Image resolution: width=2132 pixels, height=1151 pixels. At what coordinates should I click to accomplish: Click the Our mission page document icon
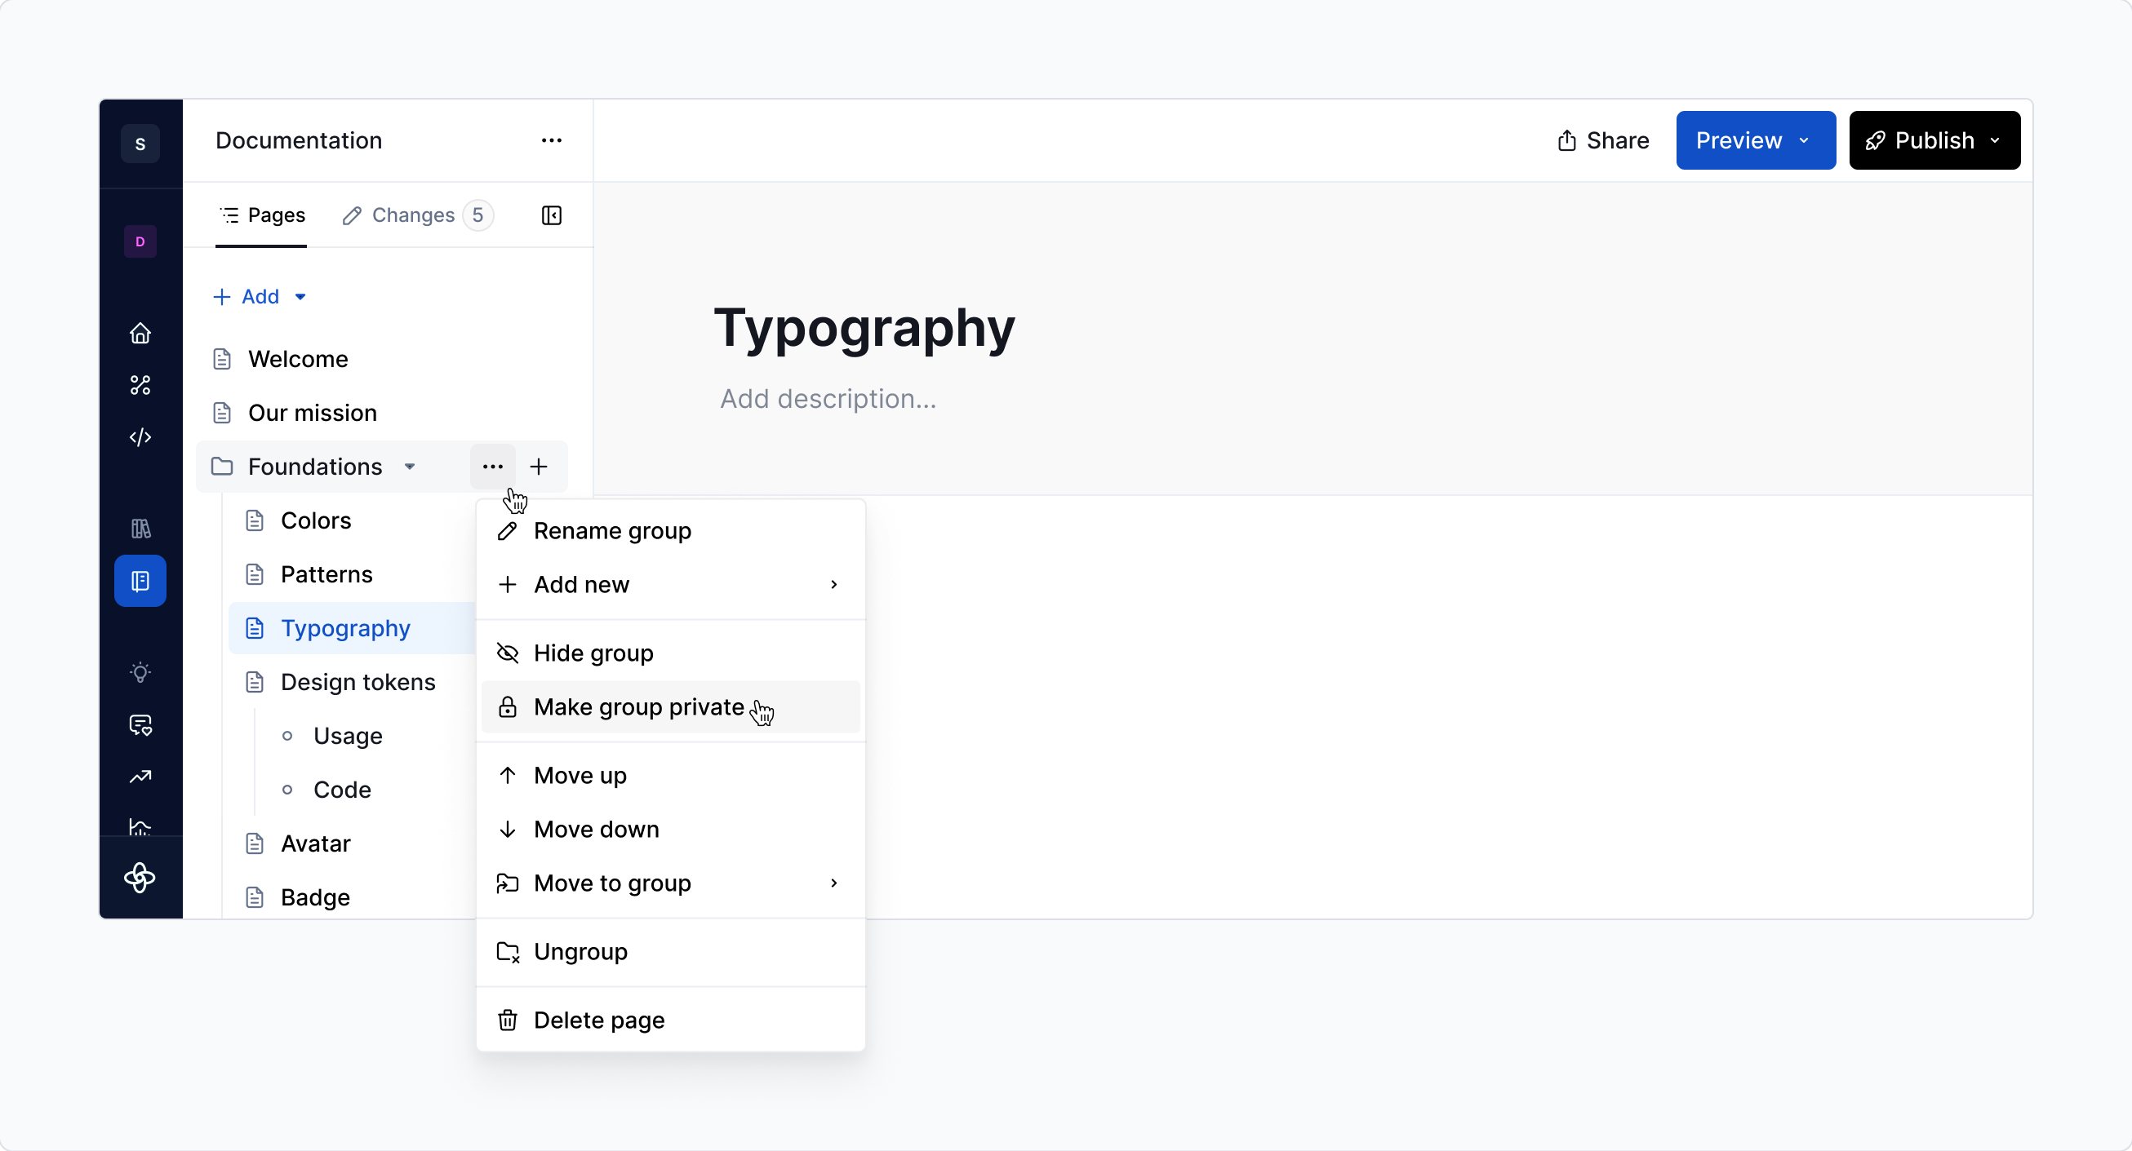coord(222,413)
